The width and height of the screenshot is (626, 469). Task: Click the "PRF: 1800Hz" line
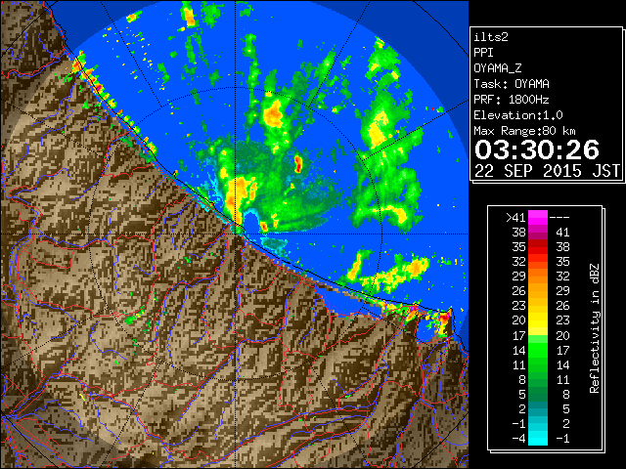(x=512, y=100)
